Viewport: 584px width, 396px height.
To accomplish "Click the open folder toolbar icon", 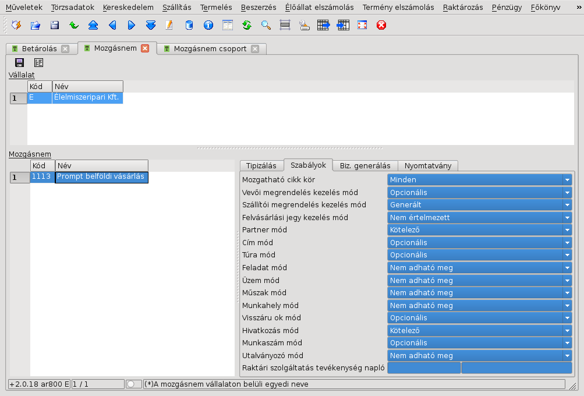I will (x=36, y=25).
